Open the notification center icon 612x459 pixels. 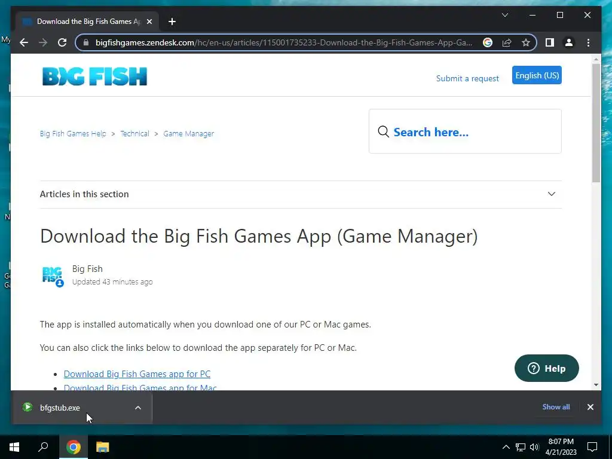(x=592, y=447)
